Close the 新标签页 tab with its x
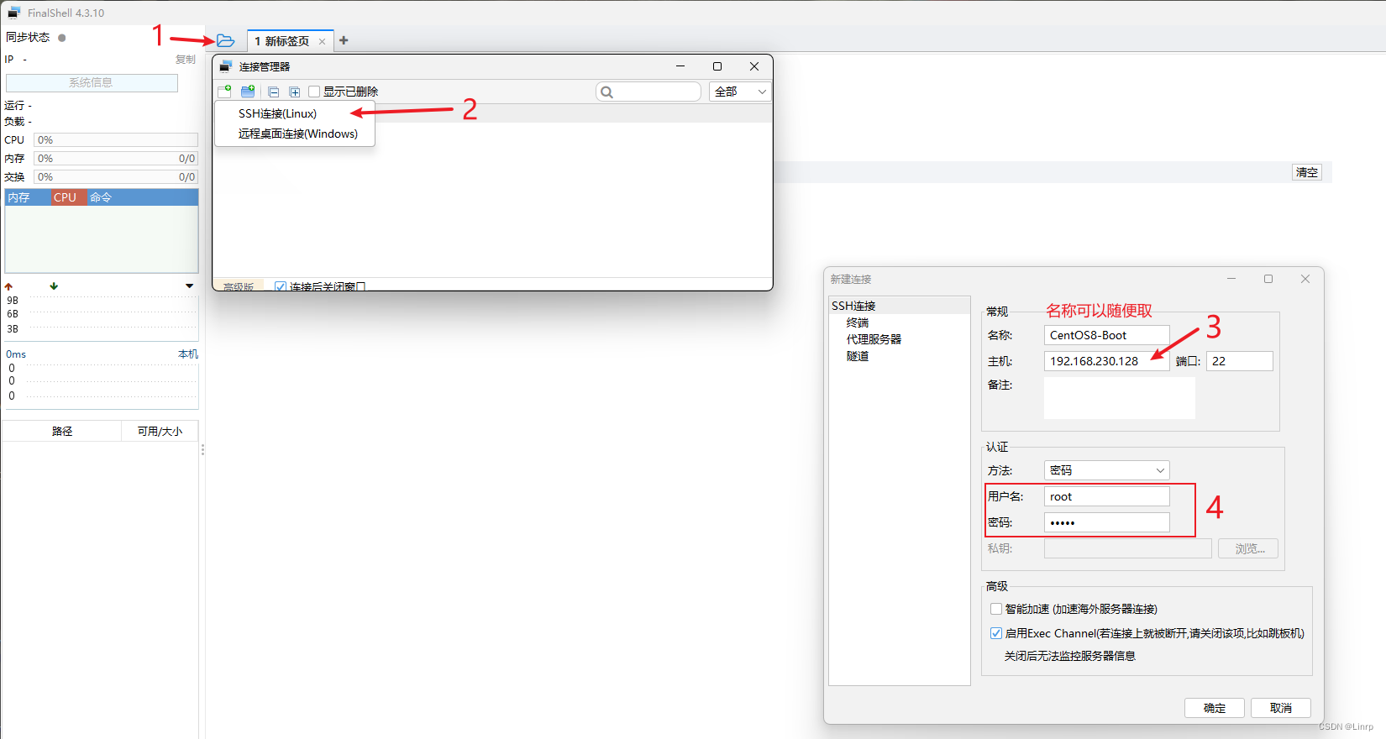This screenshot has width=1386, height=739. [322, 41]
